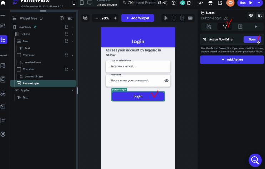Click the Widget Tree info icon
This screenshot has height=169, width=265.
[x=41, y=18]
